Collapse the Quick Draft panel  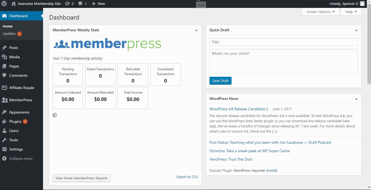click(356, 30)
